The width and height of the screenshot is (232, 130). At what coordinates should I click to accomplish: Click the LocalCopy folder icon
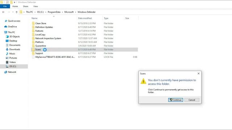click(33, 35)
